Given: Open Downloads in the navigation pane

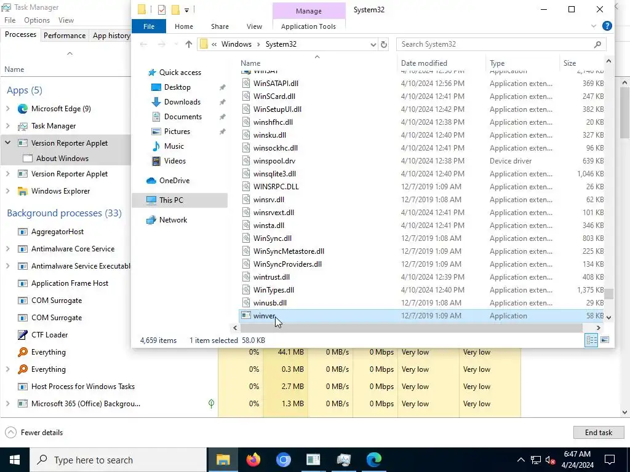Looking at the screenshot, I should click(182, 102).
